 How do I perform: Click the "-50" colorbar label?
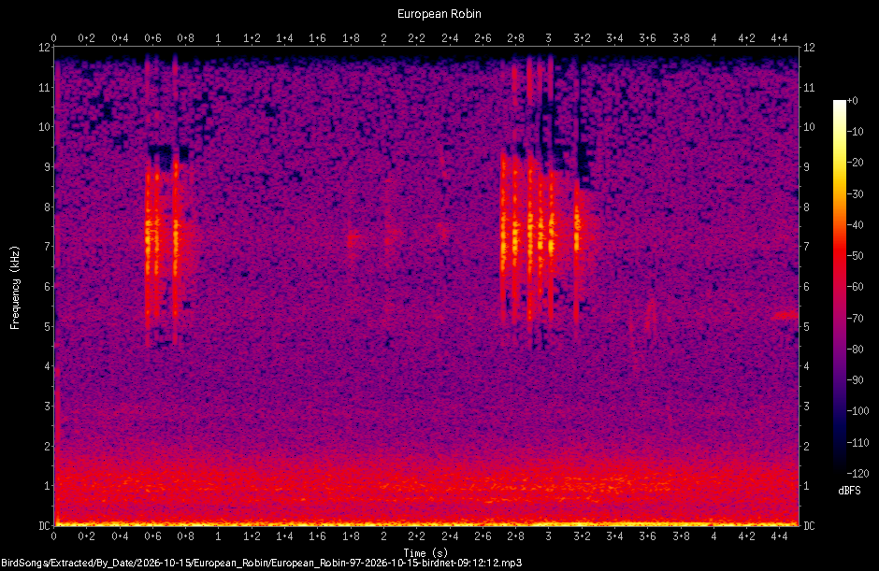(x=855, y=255)
